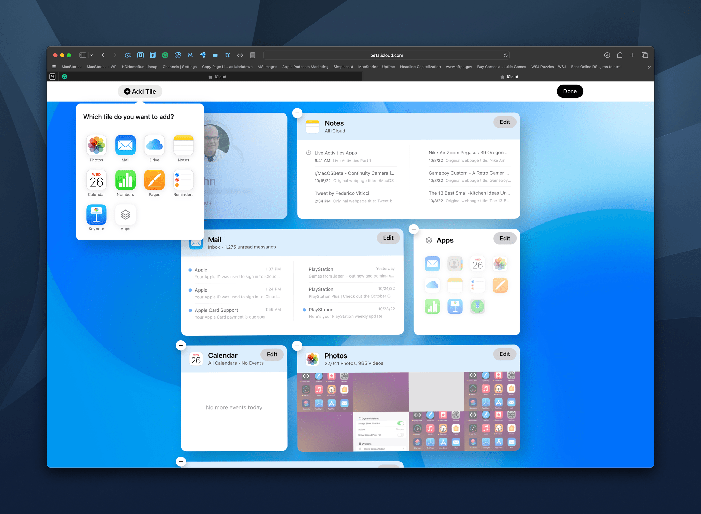Click Edit on the Apps tile
The image size is (701, 514).
click(503, 239)
